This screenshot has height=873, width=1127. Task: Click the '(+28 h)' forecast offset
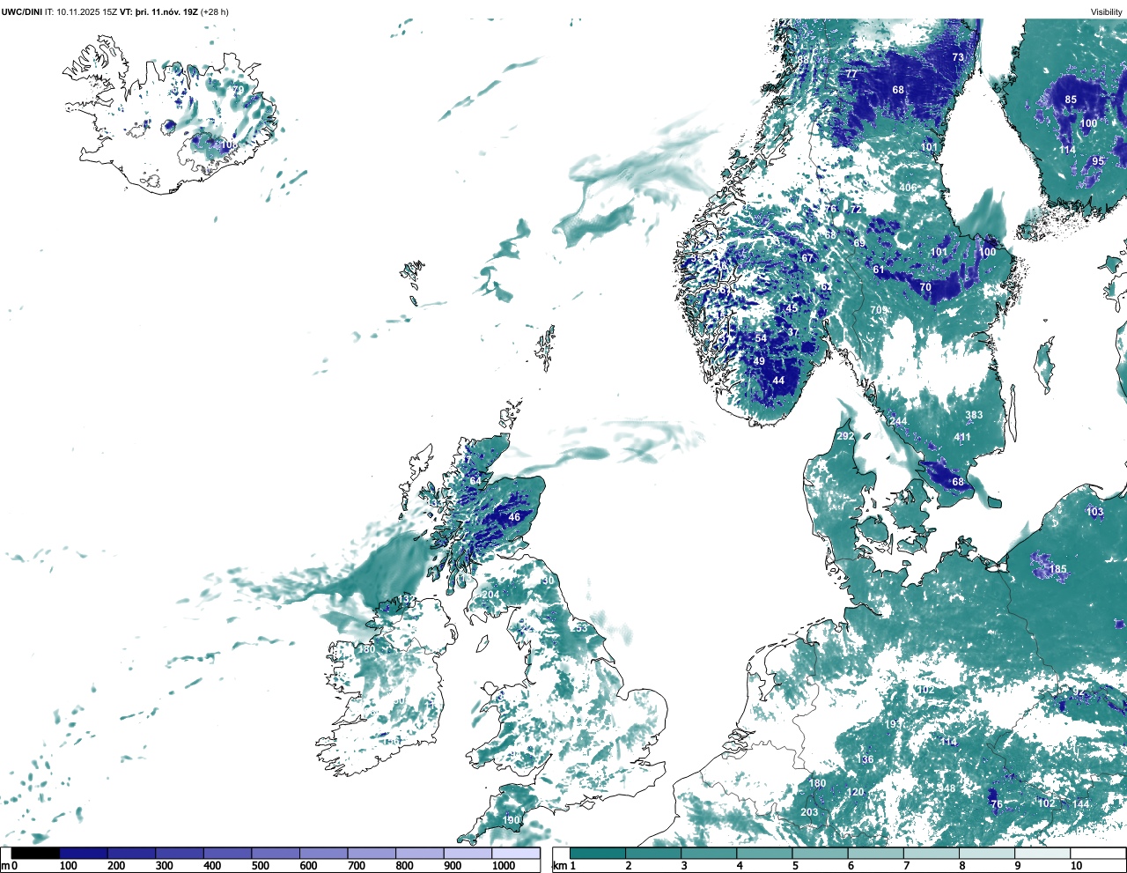(215, 11)
